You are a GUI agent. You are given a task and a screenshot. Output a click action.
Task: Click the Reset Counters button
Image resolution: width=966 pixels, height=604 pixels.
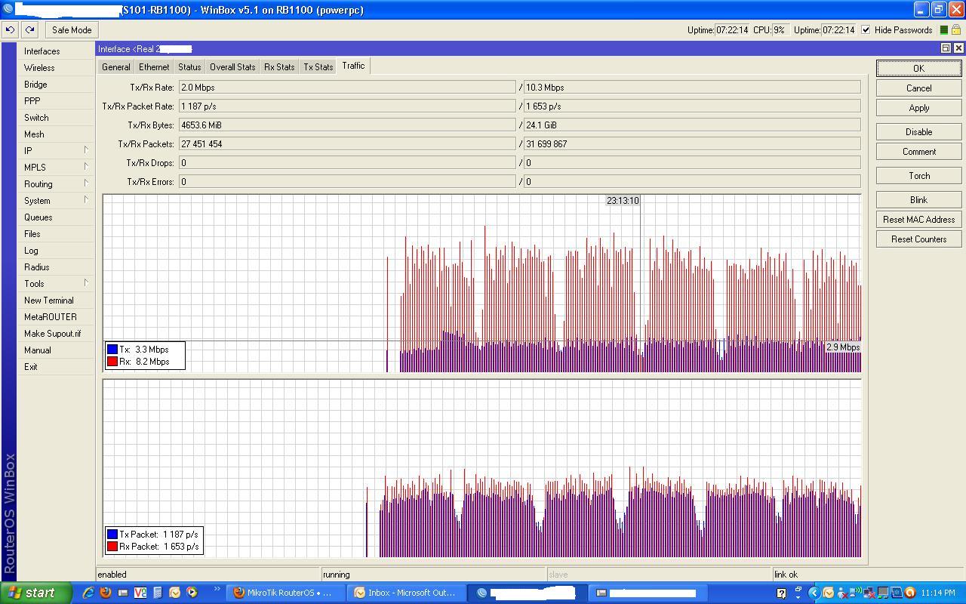click(x=918, y=239)
